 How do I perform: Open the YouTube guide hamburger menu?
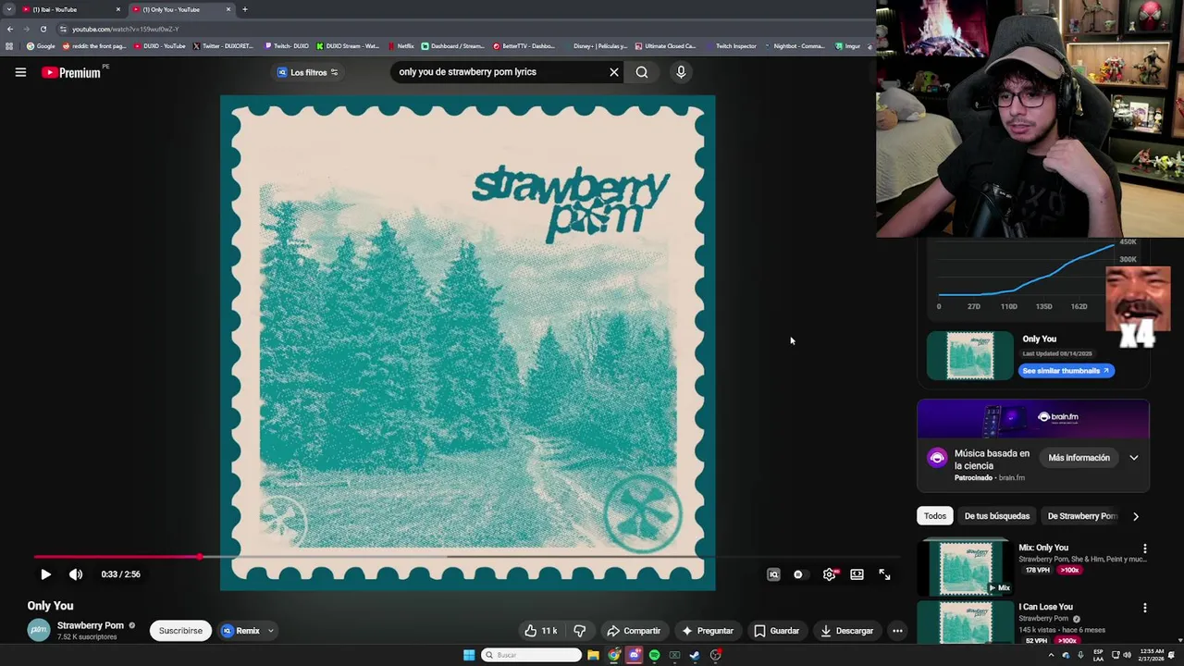[20, 72]
